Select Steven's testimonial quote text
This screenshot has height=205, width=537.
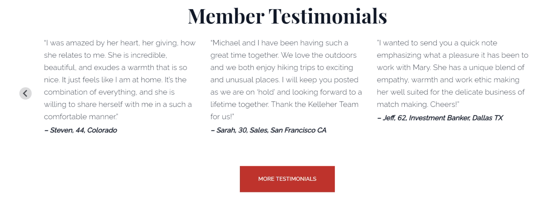(120, 80)
